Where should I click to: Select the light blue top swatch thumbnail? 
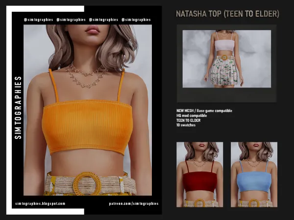click(254, 175)
